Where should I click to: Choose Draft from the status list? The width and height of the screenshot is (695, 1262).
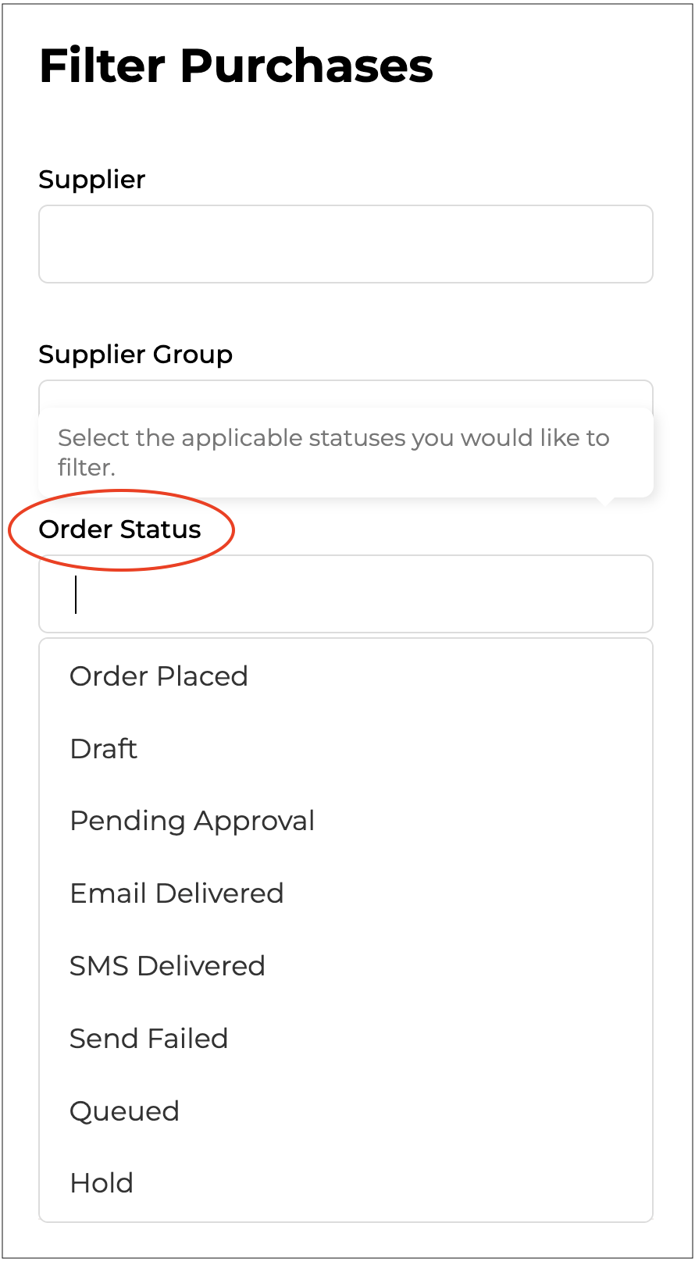tap(104, 749)
